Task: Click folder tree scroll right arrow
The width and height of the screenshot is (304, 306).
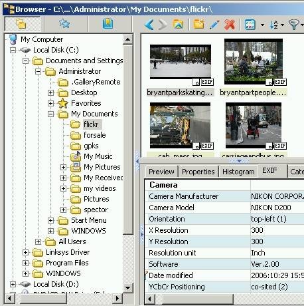Action: coord(117,299)
